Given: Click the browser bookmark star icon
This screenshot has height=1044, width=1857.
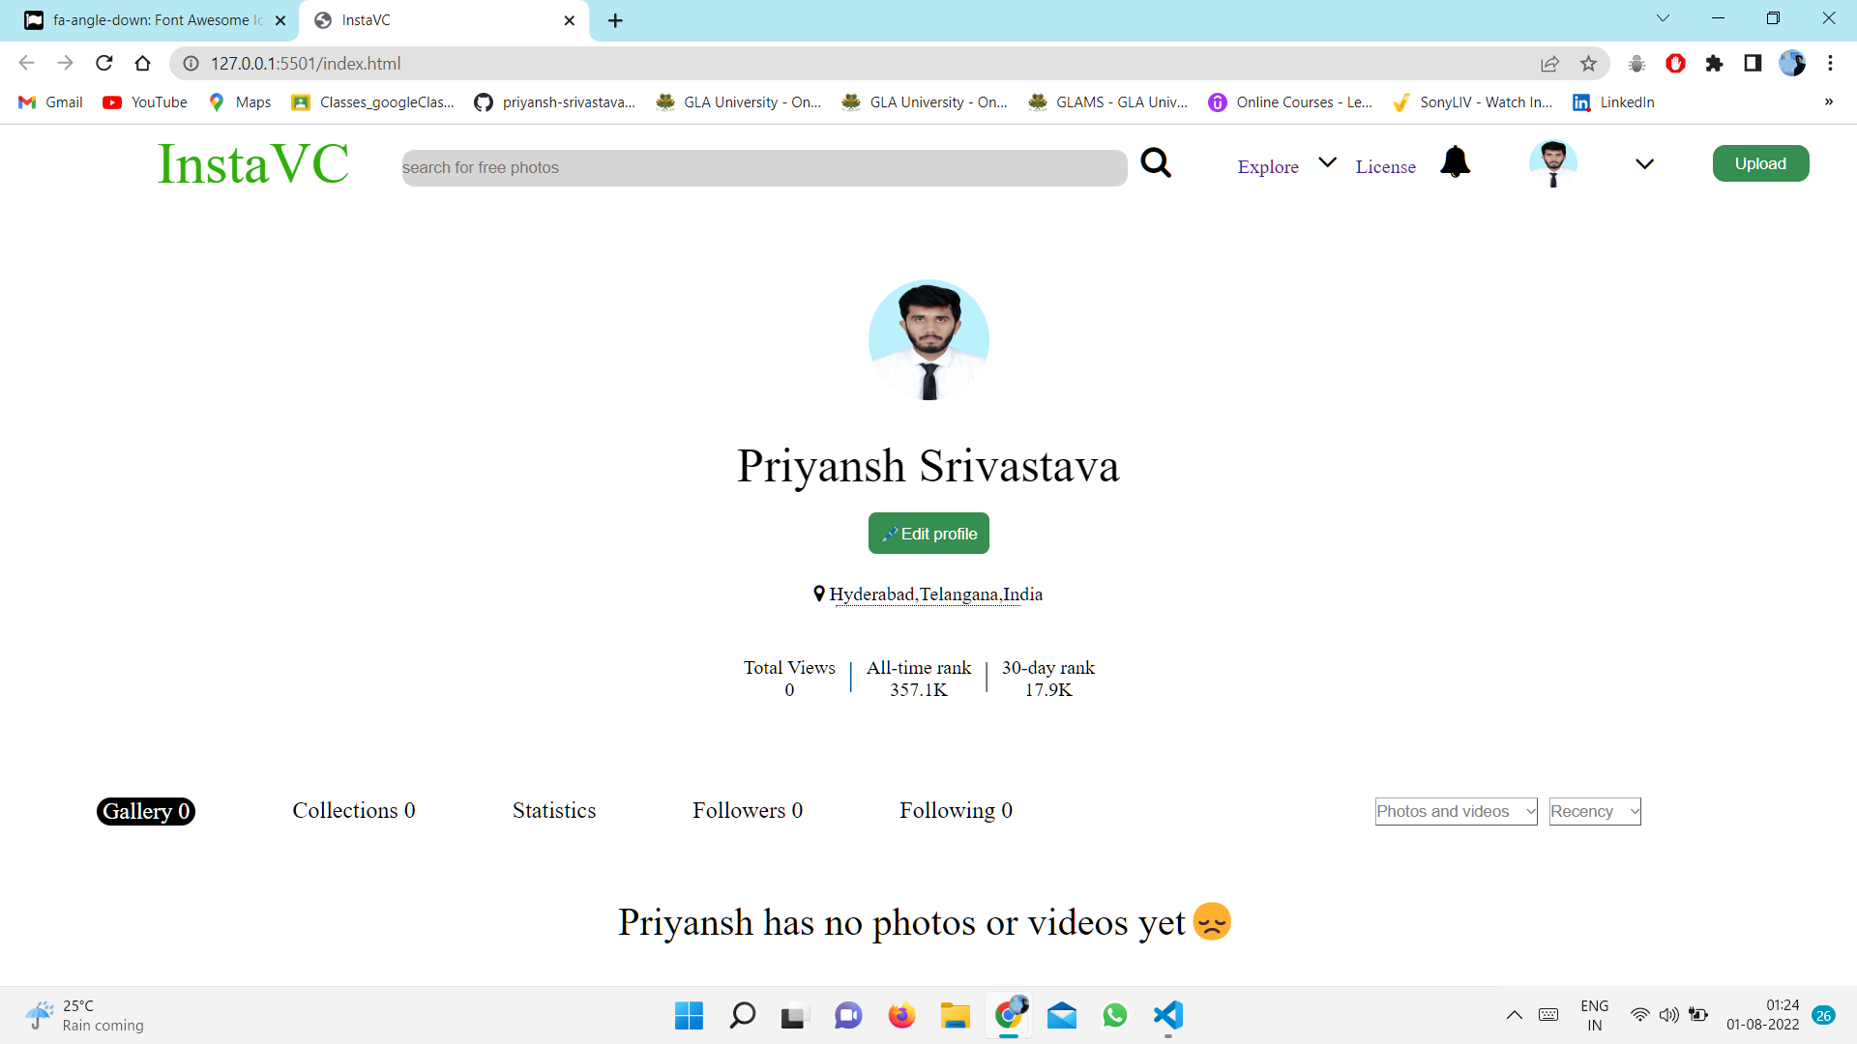Looking at the screenshot, I should (x=1588, y=64).
